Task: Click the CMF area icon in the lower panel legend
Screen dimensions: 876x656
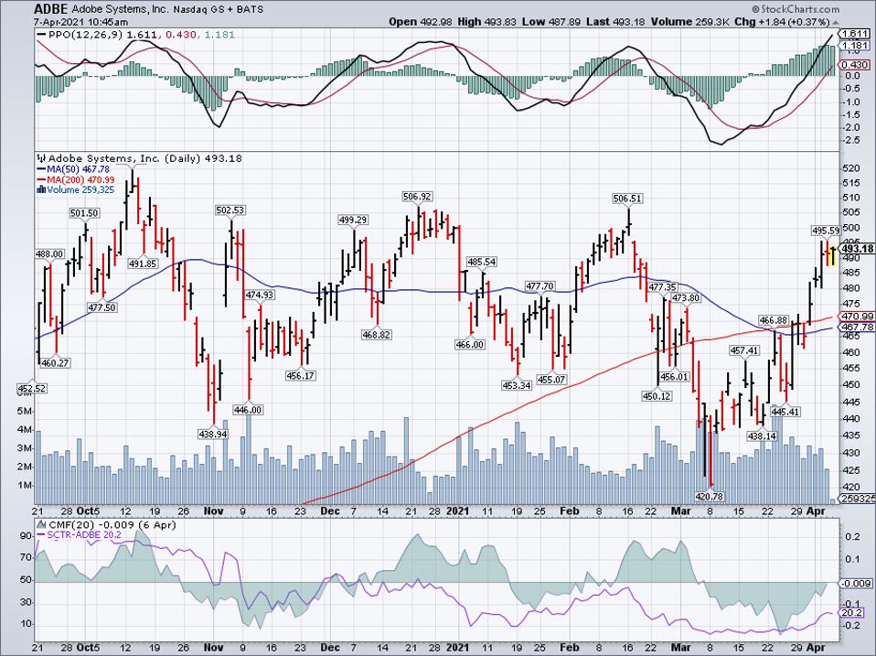Action: click(41, 524)
